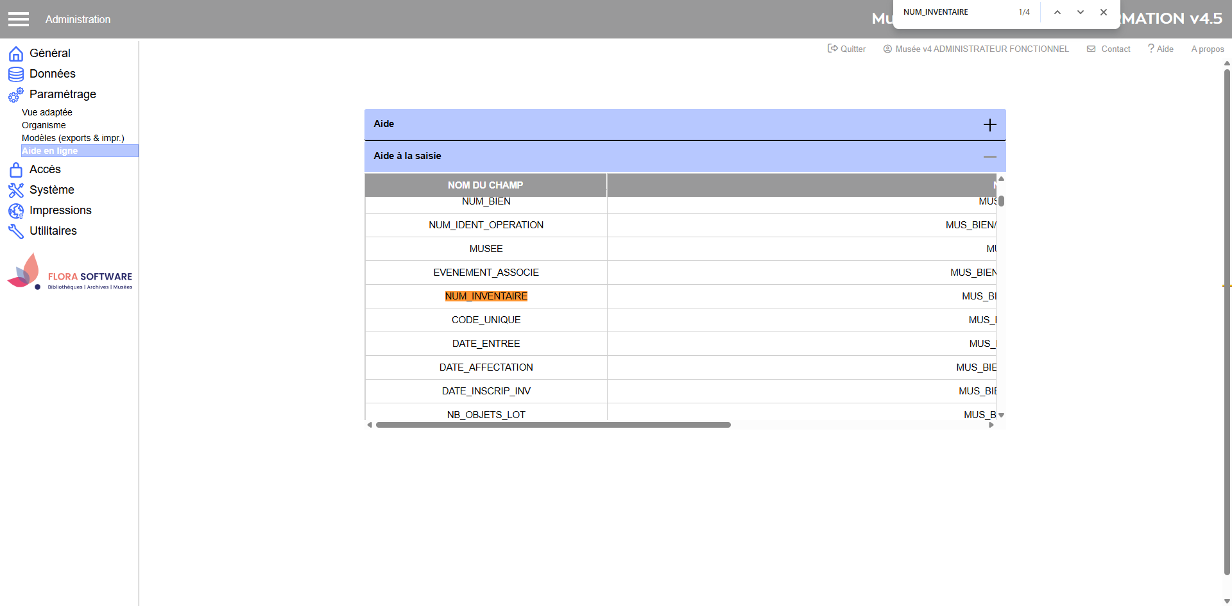Open the Impressions menu
The image size is (1232, 606).
pyautogui.click(x=60, y=210)
